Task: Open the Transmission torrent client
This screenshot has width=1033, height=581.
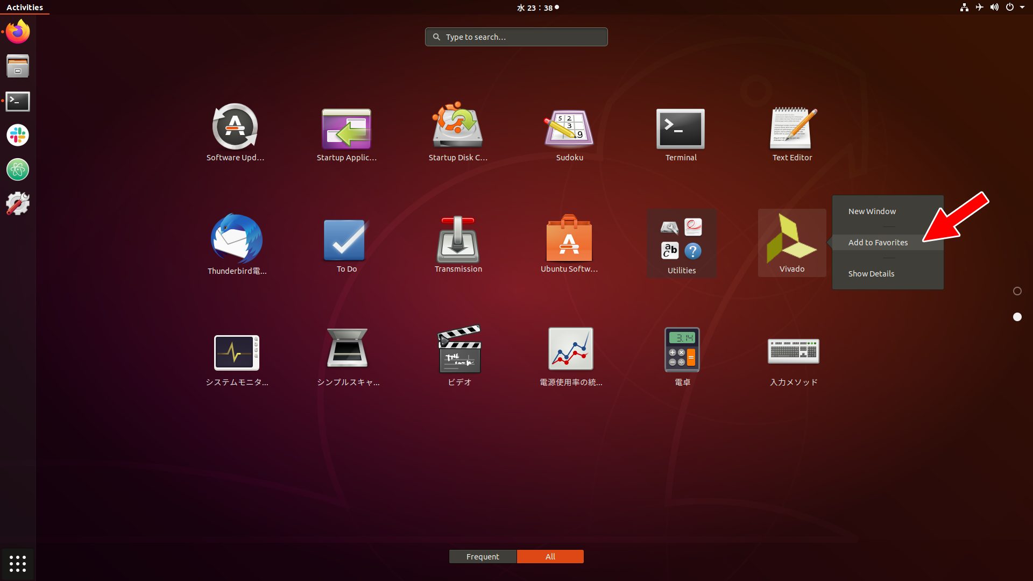Action: [458, 240]
